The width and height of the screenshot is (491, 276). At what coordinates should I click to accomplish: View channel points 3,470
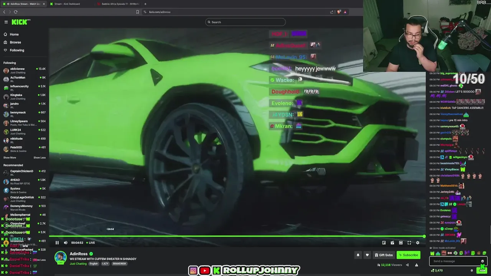click(x=437, y=271)
